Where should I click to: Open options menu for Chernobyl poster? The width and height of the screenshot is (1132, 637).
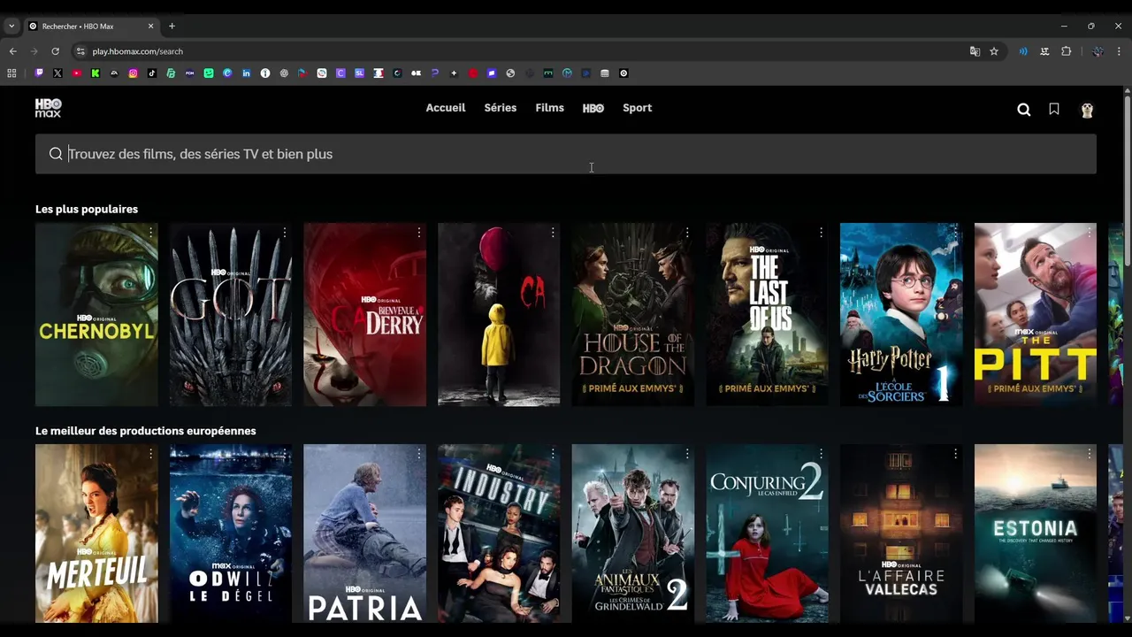(x=150, y=233)
